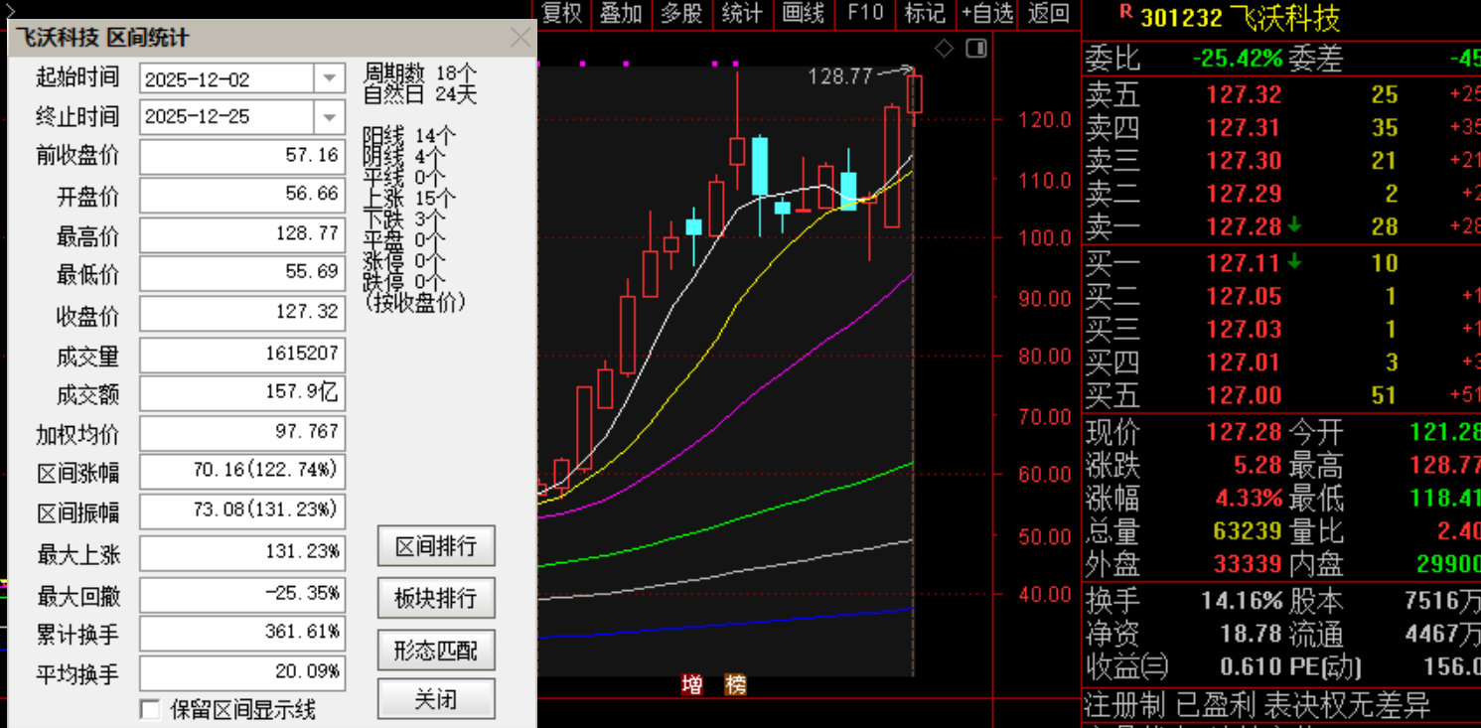
Task: Click the 128.77 high label on the chart
Action: click(x=840, y=76)
